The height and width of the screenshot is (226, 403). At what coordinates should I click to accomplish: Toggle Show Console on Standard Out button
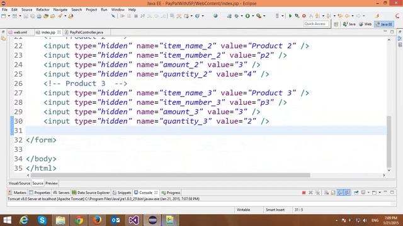point(340,193)
